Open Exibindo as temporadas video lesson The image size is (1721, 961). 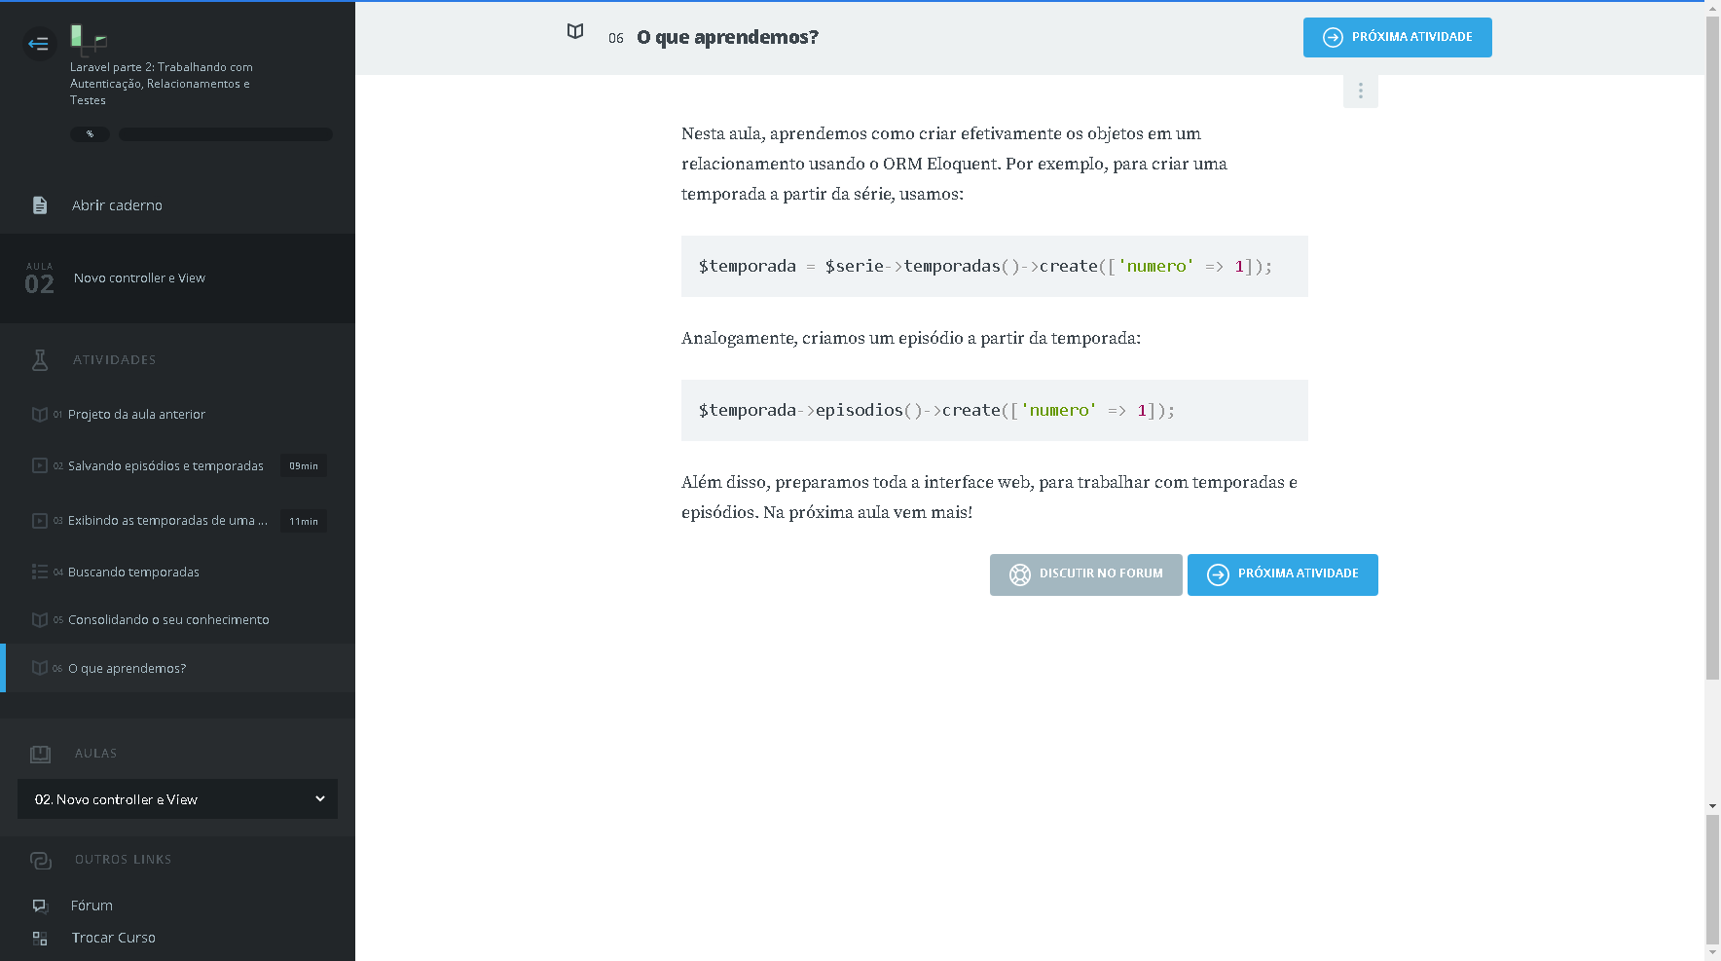[x=167, y=521]
